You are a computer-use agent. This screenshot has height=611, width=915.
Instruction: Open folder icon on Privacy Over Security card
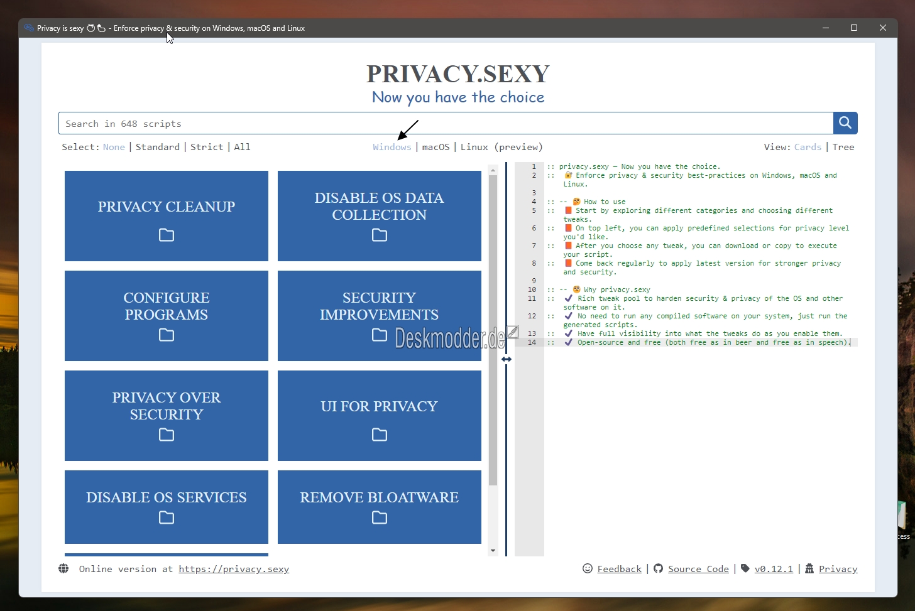(167, 435)
